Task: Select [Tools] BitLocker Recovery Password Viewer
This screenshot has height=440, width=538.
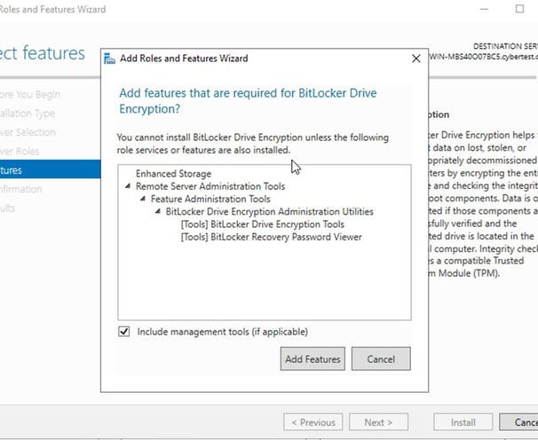Action: [271, 237]
